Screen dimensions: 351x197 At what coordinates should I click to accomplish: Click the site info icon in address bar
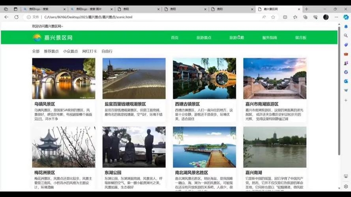(29, 17)
